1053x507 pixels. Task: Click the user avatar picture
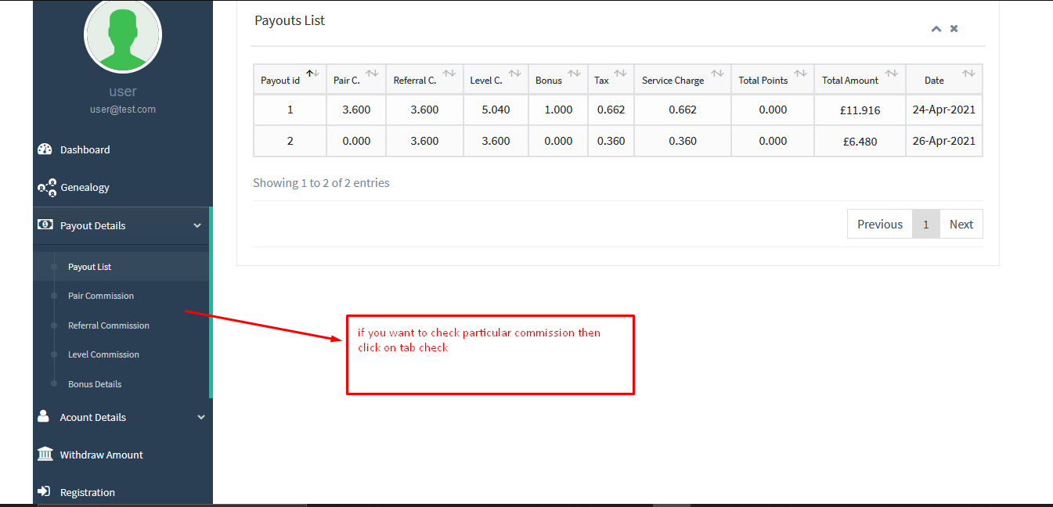click(123, 34)
